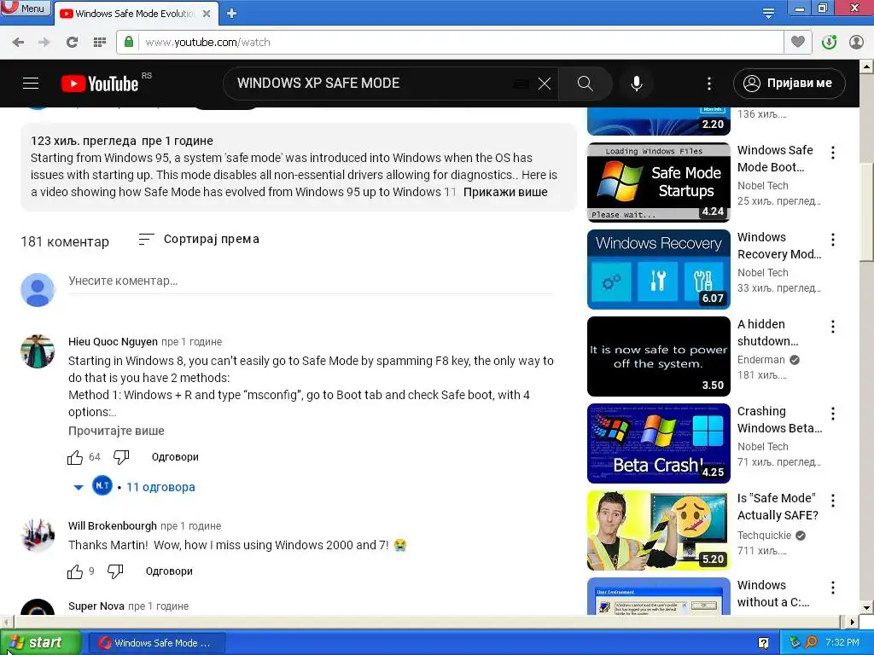Go forward to next page
This screenshot has width=874, height=655.
tap(44, 42)
